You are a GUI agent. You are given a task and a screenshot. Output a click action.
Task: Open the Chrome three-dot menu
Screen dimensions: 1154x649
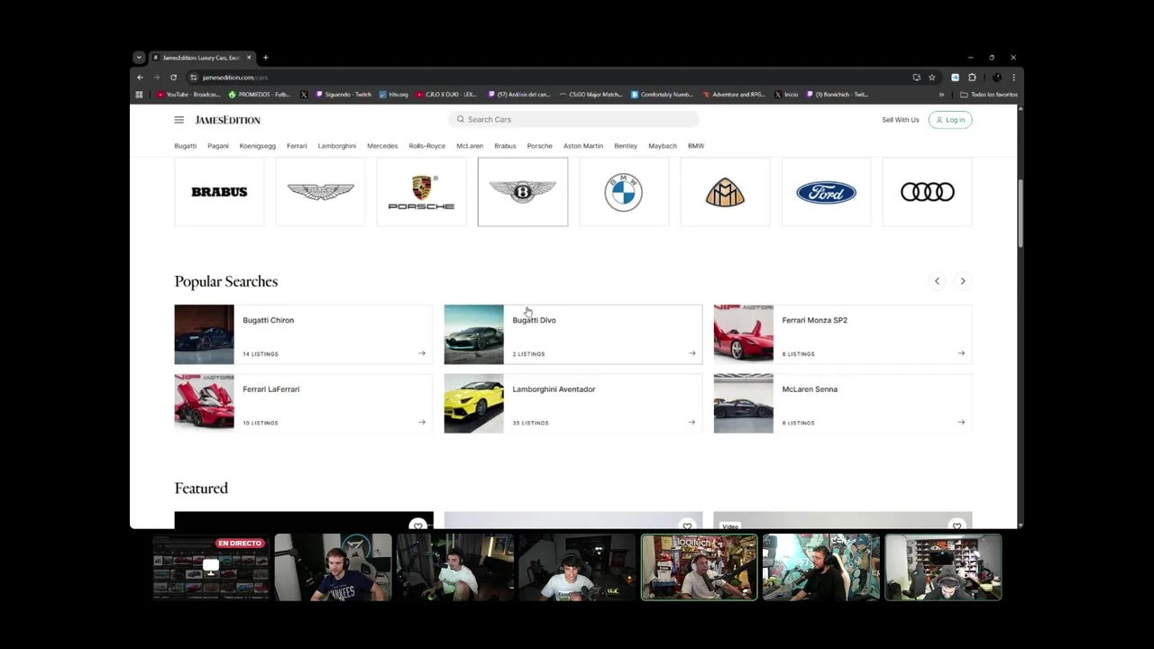[1013, 78]
